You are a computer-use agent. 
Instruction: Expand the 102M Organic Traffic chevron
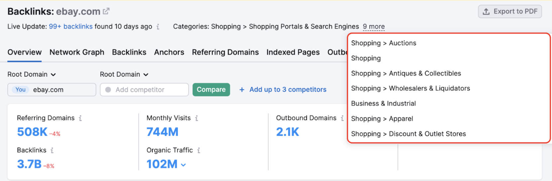click(183, 165)
